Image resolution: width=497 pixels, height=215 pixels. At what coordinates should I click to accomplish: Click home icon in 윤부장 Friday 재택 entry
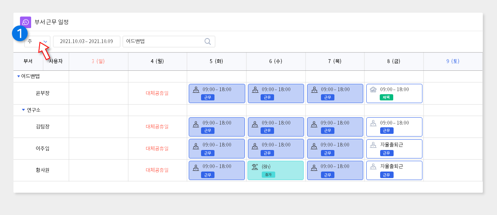click(373, 90)
